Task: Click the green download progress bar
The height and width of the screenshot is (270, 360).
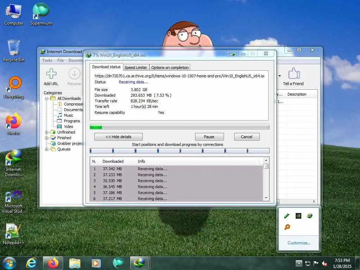Action: pos(180,127)
